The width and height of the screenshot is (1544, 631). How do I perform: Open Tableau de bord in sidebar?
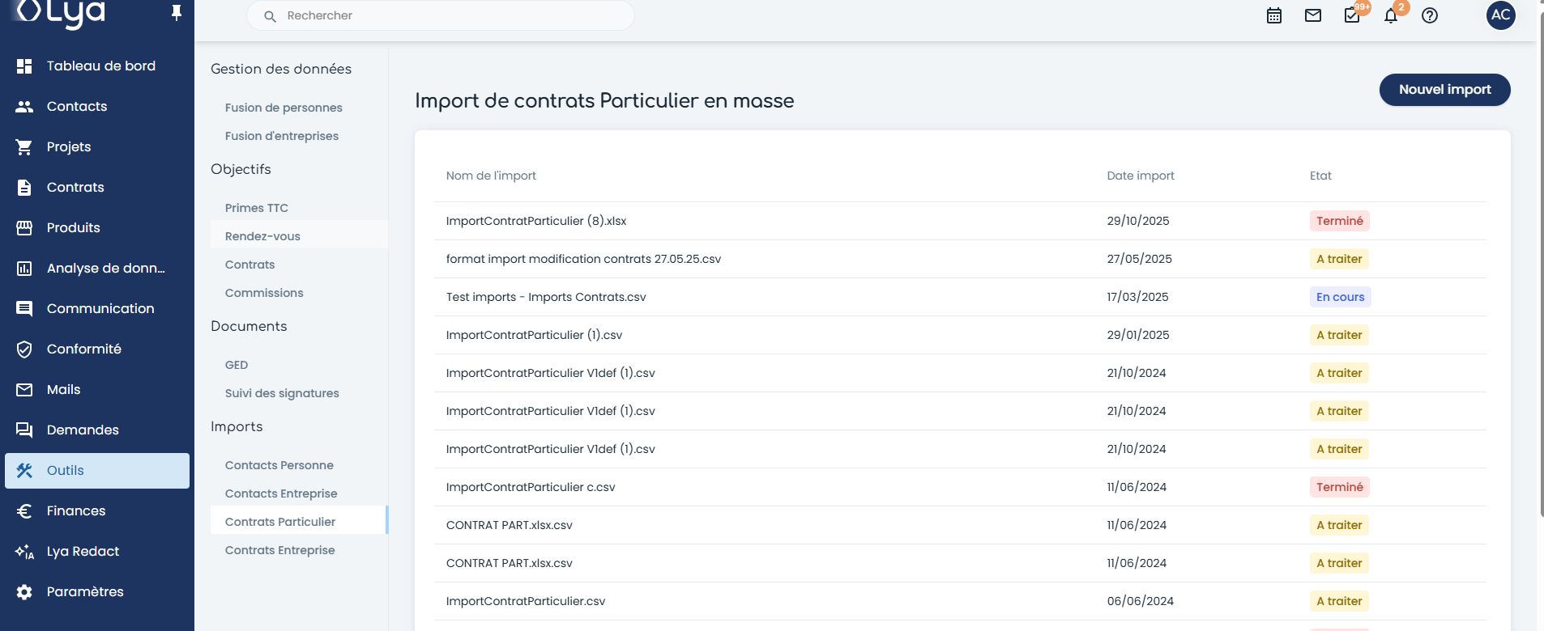100,66
